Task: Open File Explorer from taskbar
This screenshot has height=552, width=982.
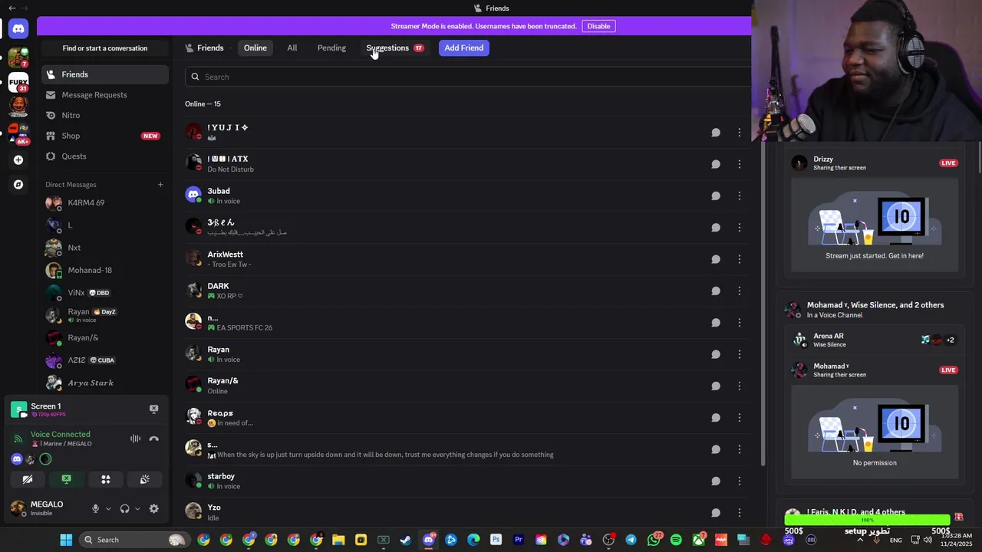Action: [x=338, y=540]
